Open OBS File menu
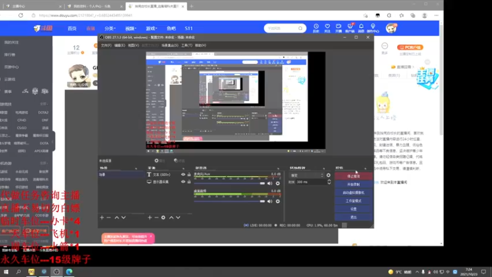Screen dimensions: 492x277 tap(106, 46)
